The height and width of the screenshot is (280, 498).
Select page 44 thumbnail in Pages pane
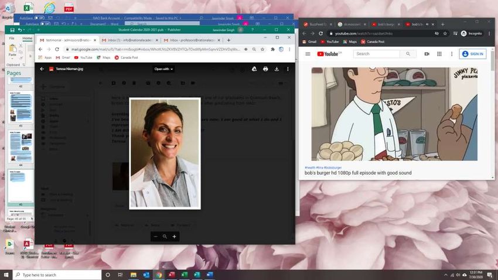click(21, 146)
